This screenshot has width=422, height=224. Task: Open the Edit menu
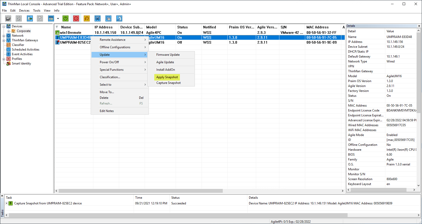(x=13, y=11)
